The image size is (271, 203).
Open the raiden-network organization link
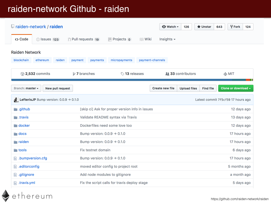(31, 27)
